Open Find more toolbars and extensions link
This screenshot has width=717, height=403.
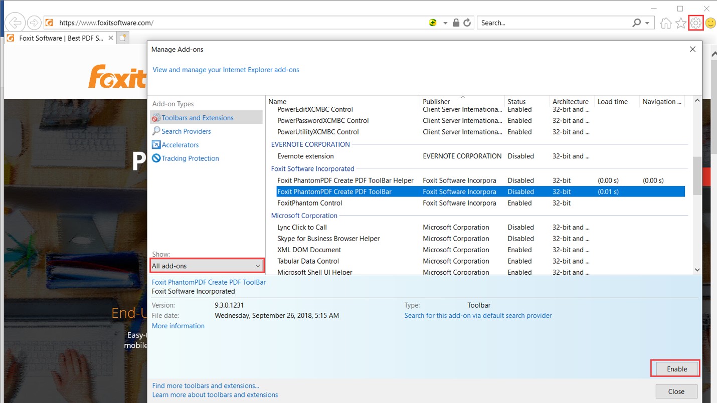click(206, 385)
